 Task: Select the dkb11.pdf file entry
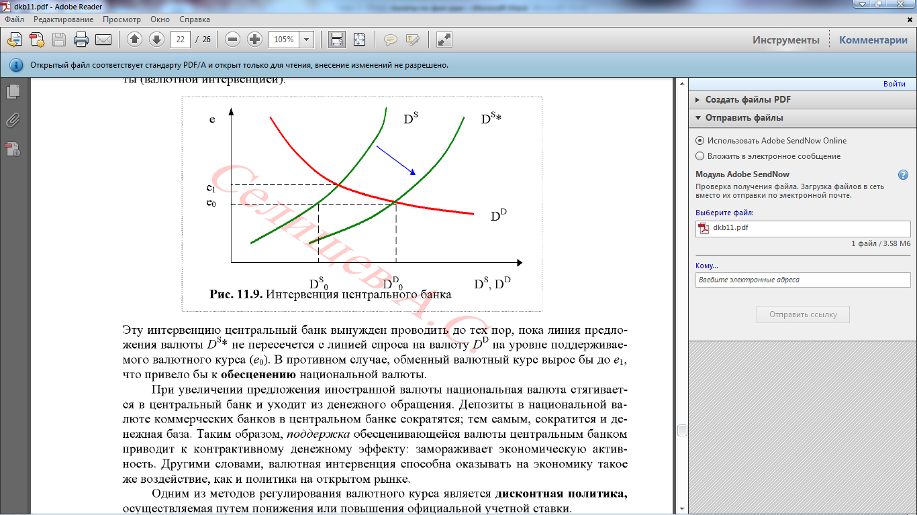803,228
